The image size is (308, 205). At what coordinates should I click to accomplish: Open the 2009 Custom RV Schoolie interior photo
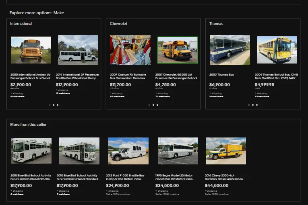point(130,50)
